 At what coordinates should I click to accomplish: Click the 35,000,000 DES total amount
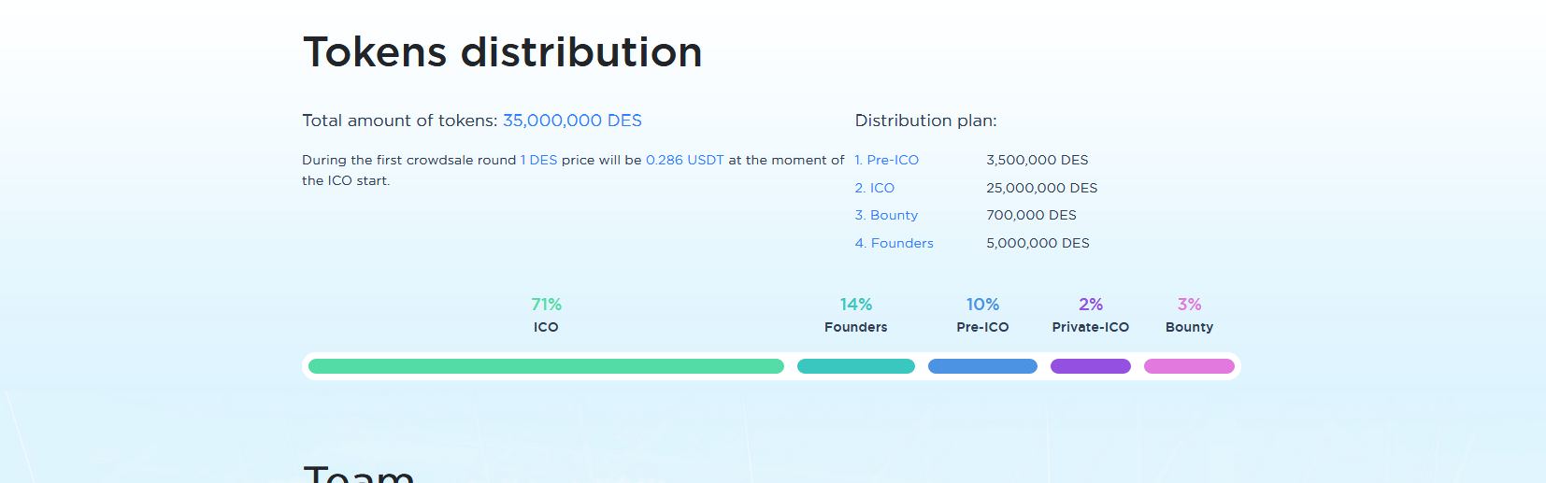[x=572, y=121]
